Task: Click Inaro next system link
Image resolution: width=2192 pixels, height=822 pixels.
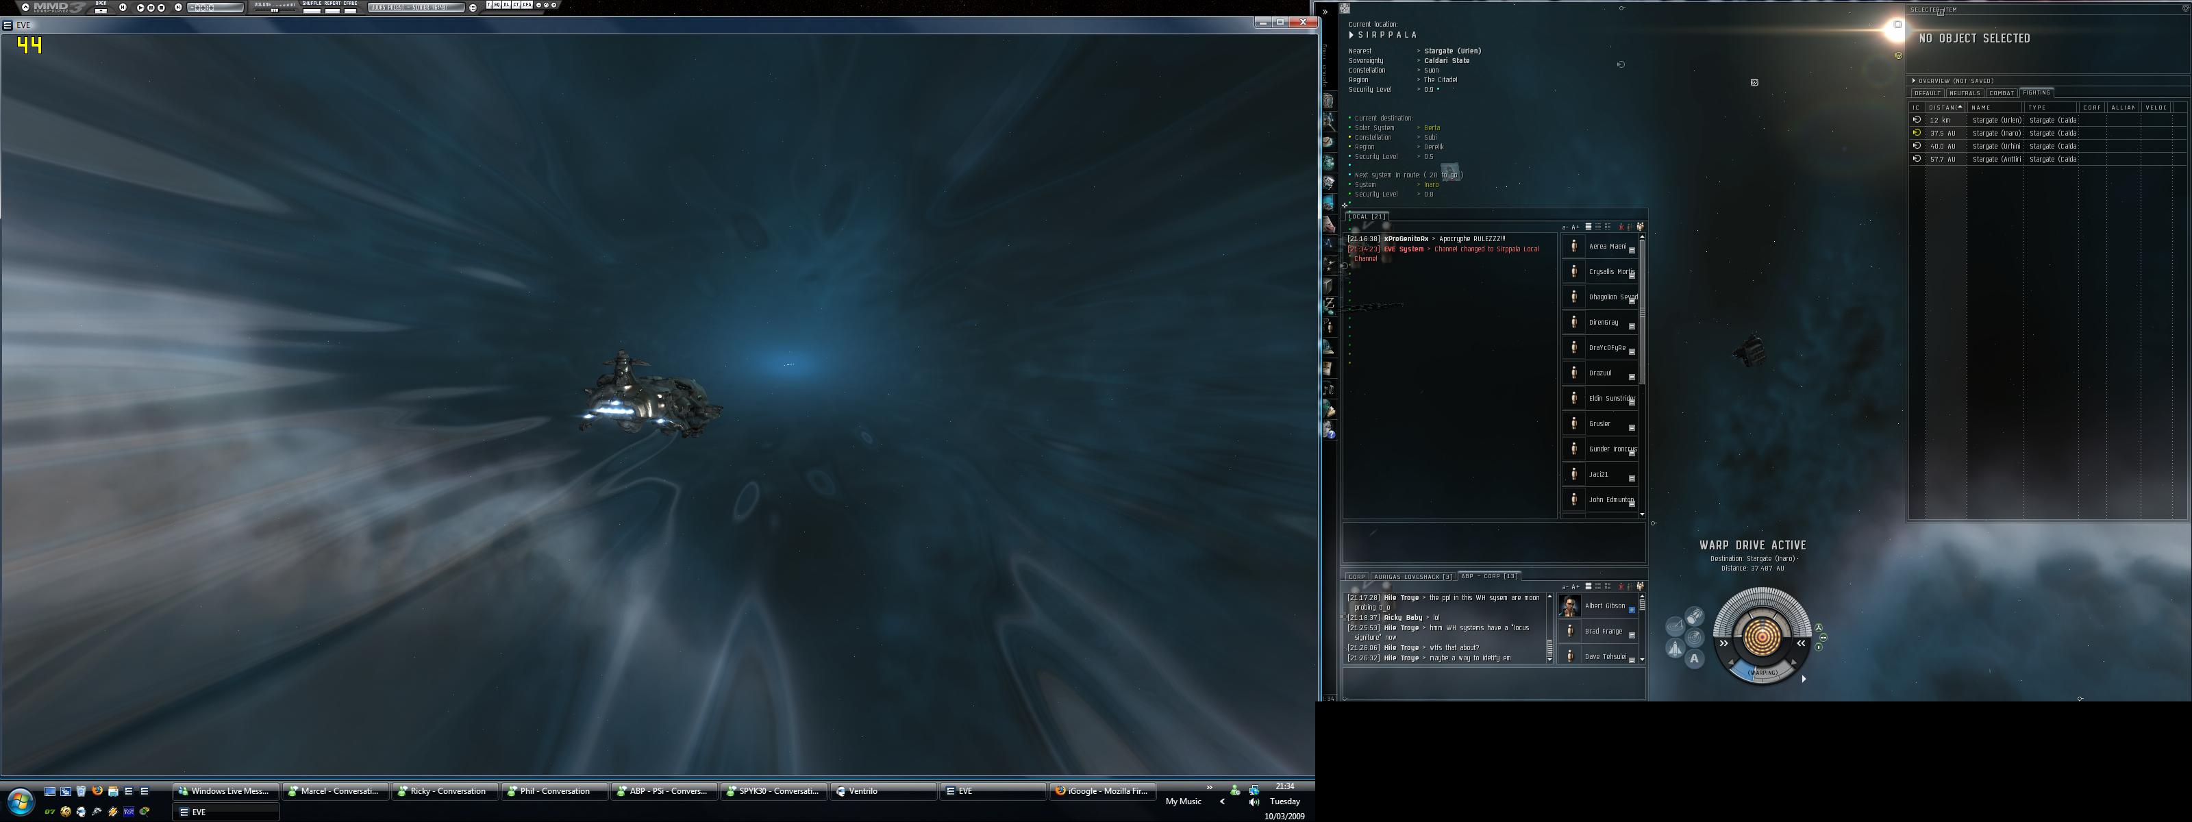Action: pos(1431,185)
